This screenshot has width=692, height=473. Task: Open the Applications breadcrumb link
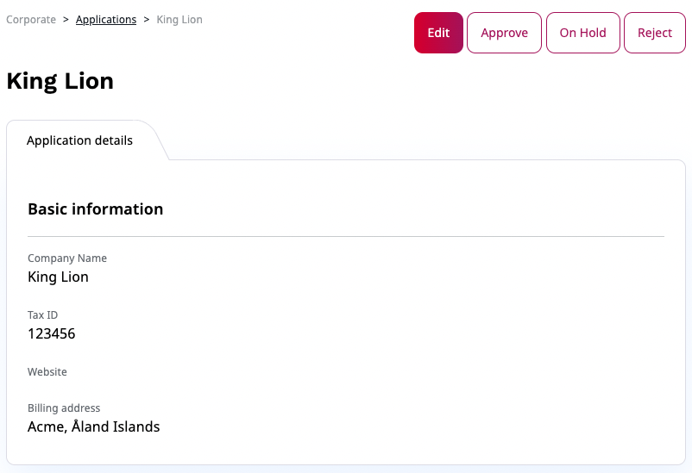click(x=106, y=20)
